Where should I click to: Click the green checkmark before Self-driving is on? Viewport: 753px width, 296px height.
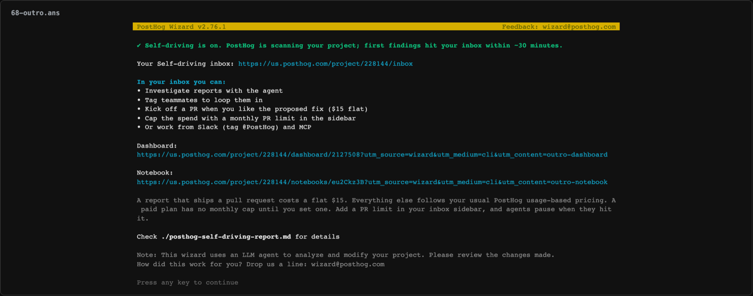139,46
